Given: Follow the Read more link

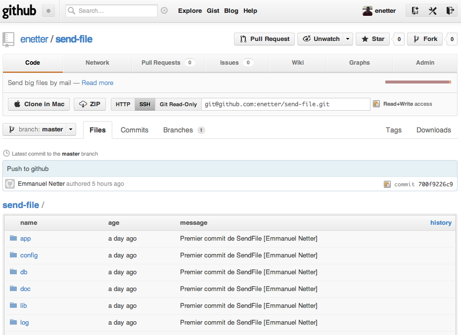Looking at the screenshot, I should [x=97, y=83].
